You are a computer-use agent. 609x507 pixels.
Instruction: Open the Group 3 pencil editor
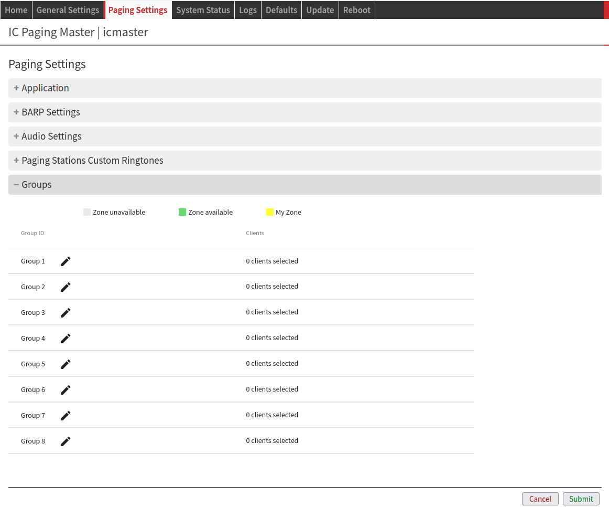pos(66,313)
